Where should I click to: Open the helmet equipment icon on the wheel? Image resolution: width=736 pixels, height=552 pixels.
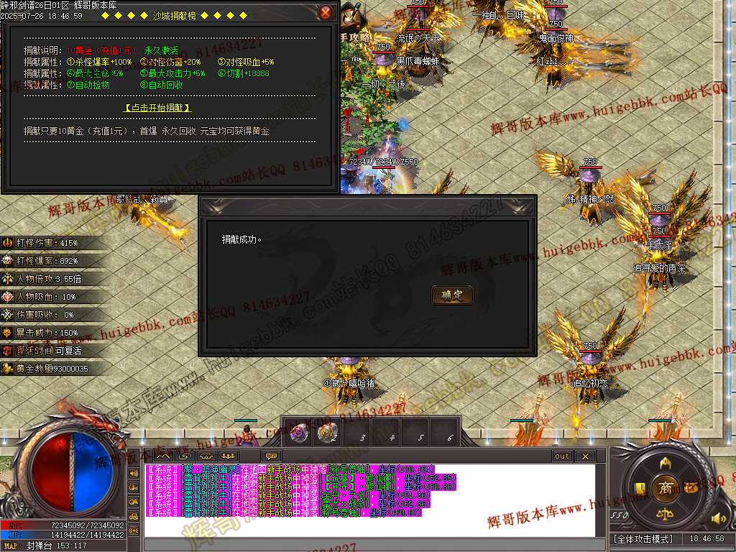coord(665,461)
